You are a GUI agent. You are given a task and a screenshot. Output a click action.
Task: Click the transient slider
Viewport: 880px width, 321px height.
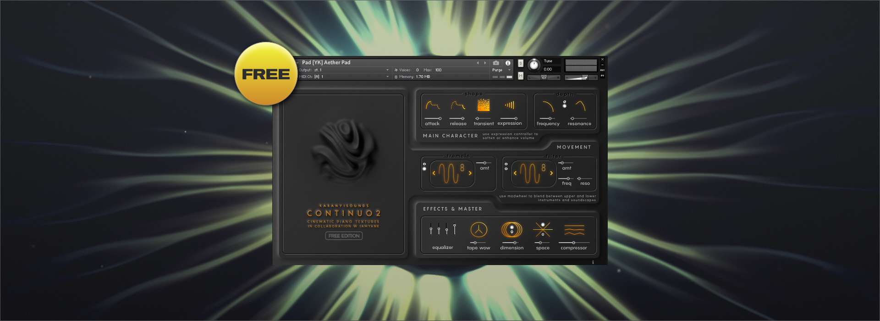tap(483, 118)
